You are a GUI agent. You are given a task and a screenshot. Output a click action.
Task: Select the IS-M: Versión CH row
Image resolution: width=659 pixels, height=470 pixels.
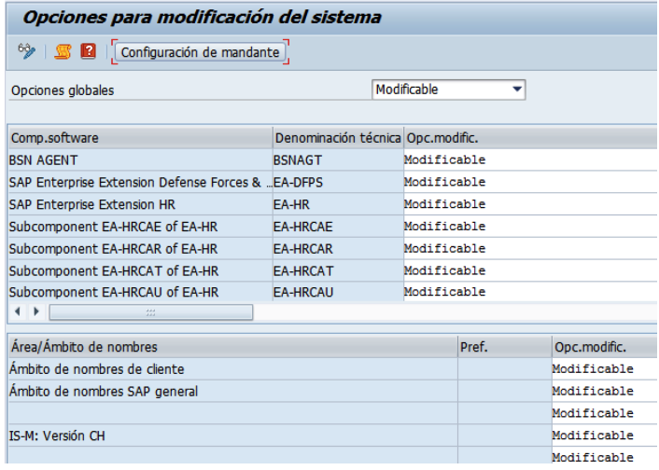pos(232,436)
